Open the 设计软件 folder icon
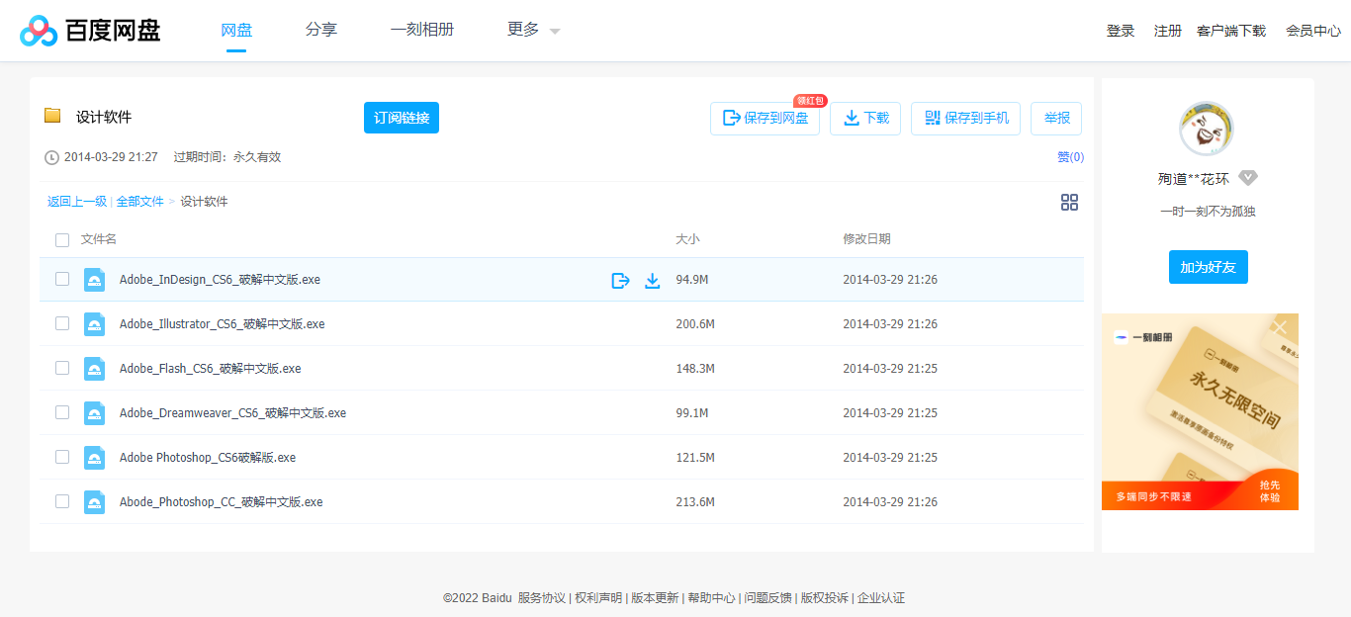Screen dimensions: 1351x617 click(x=53, y=116)
